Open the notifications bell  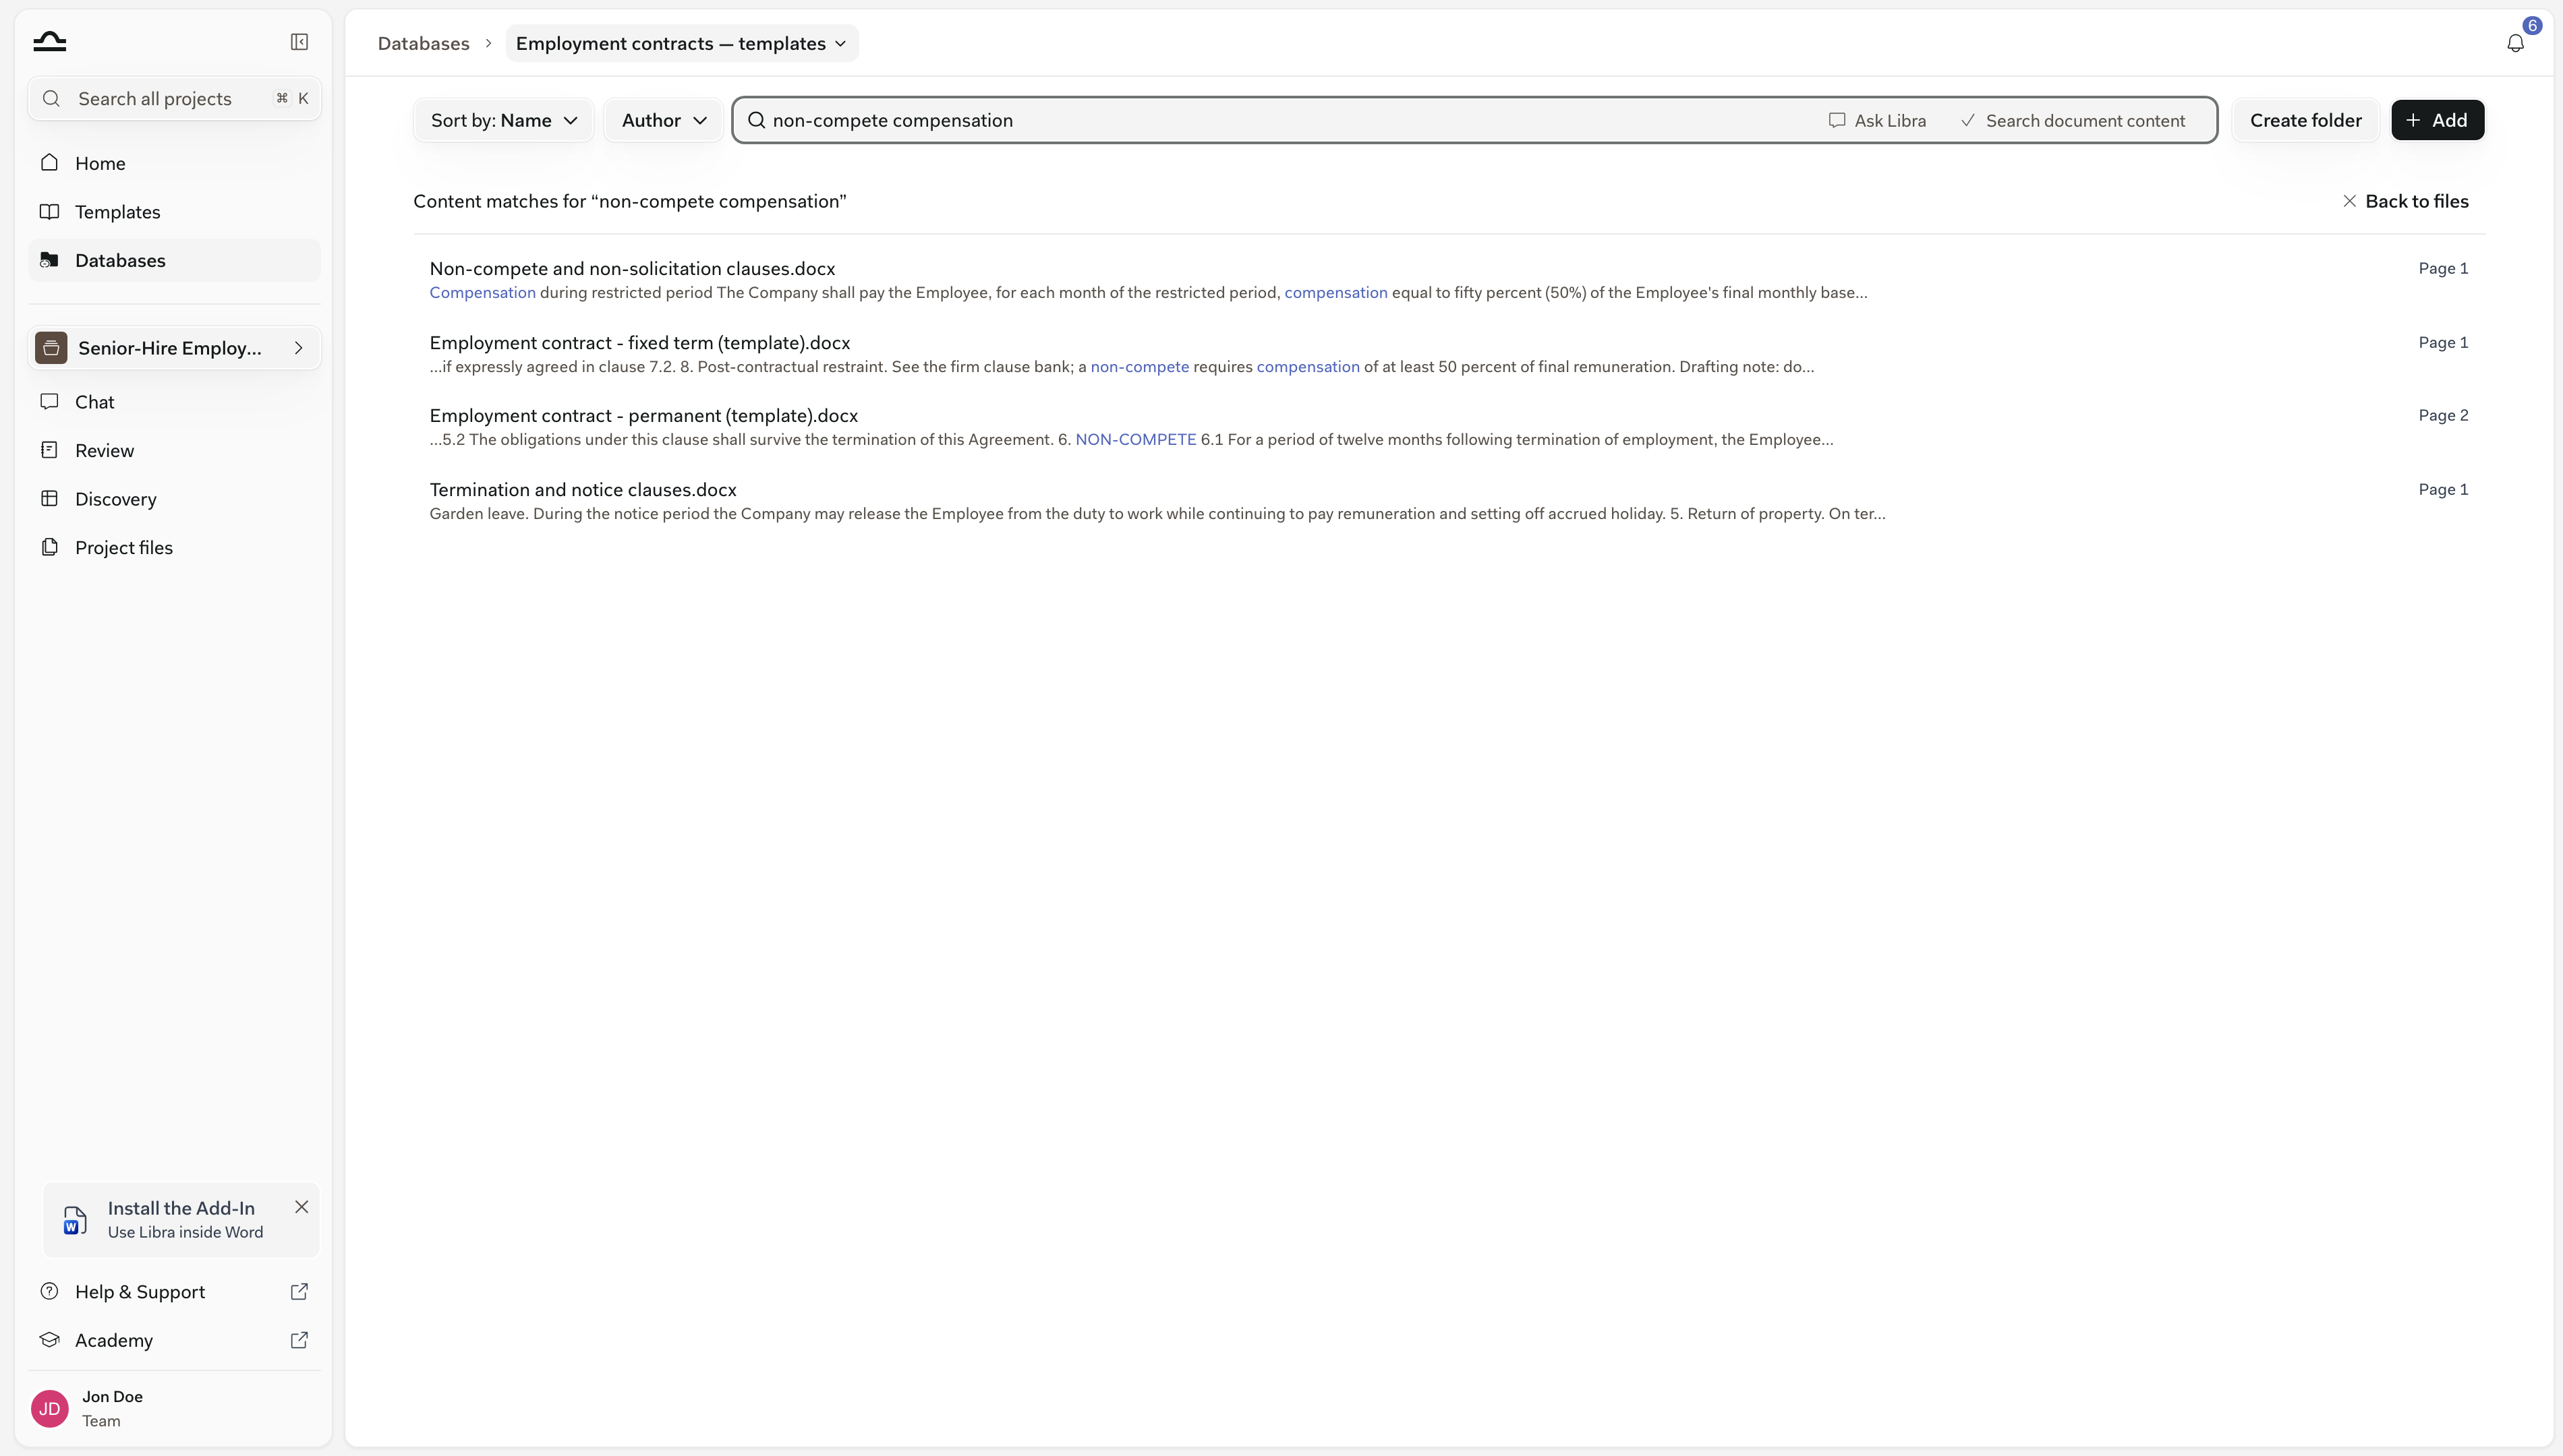[2515, 43]
